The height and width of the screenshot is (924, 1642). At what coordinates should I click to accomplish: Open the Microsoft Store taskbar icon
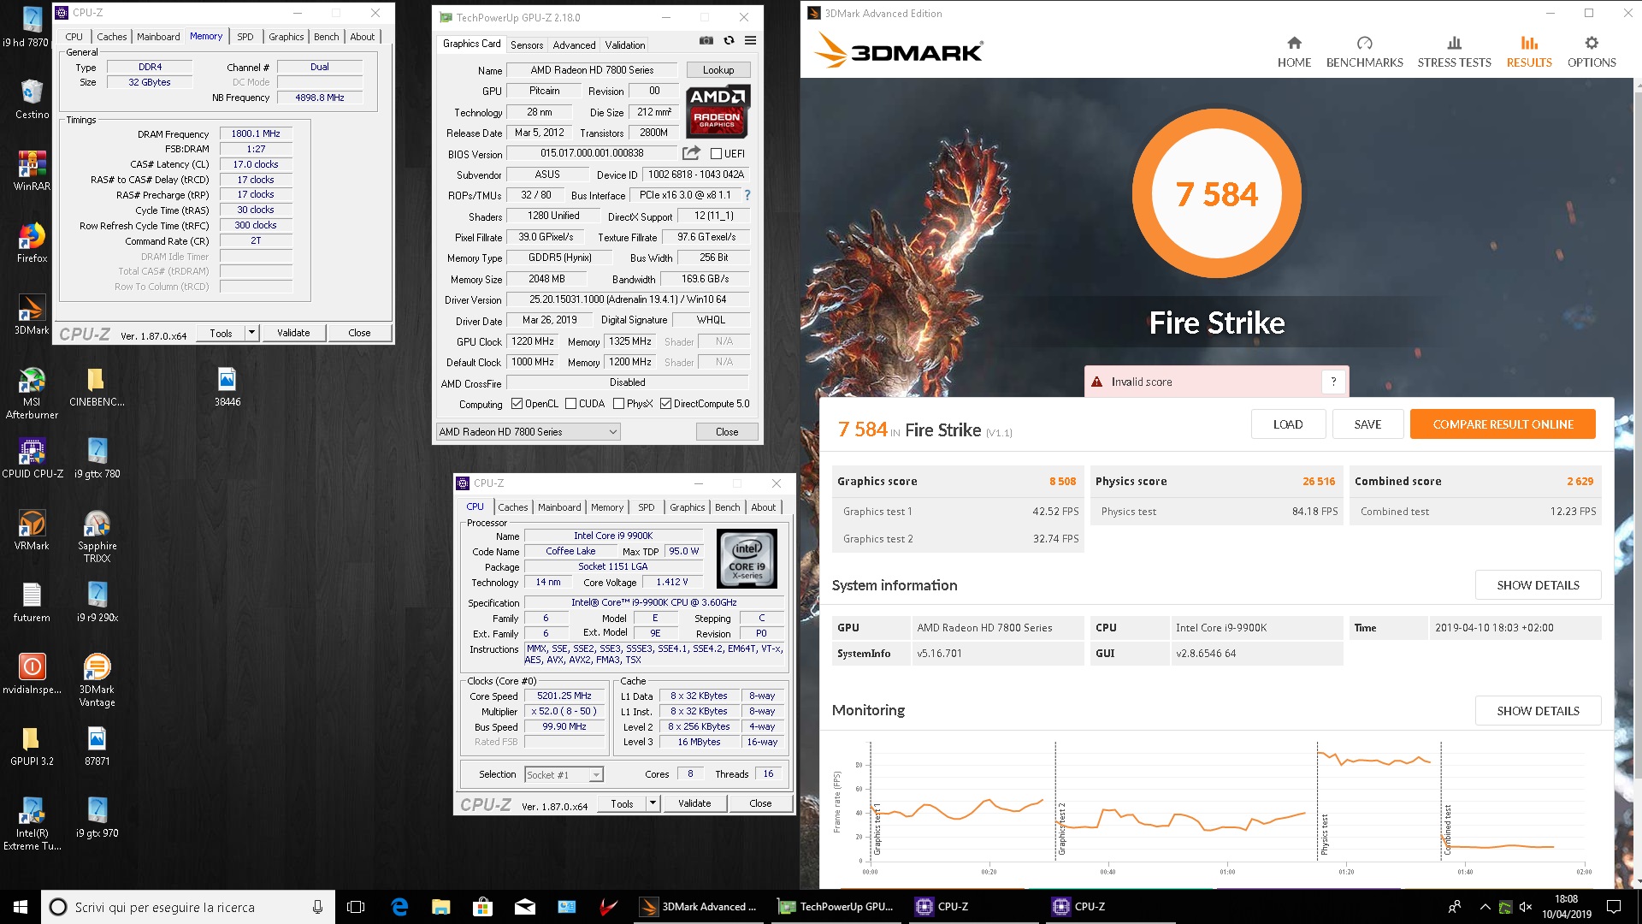[x=482, y=907]
